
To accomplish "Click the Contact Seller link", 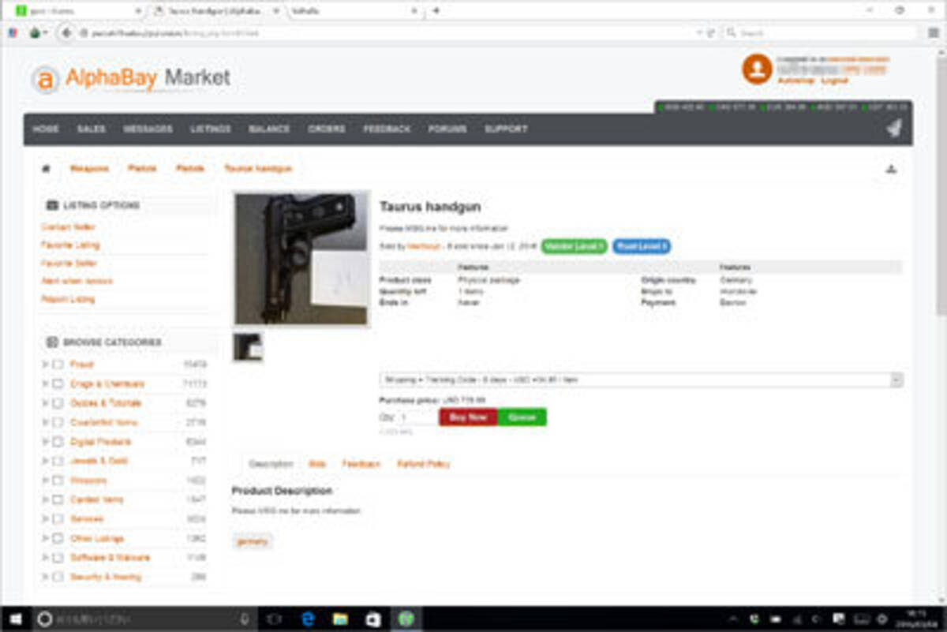I will [x=69, y=227].
